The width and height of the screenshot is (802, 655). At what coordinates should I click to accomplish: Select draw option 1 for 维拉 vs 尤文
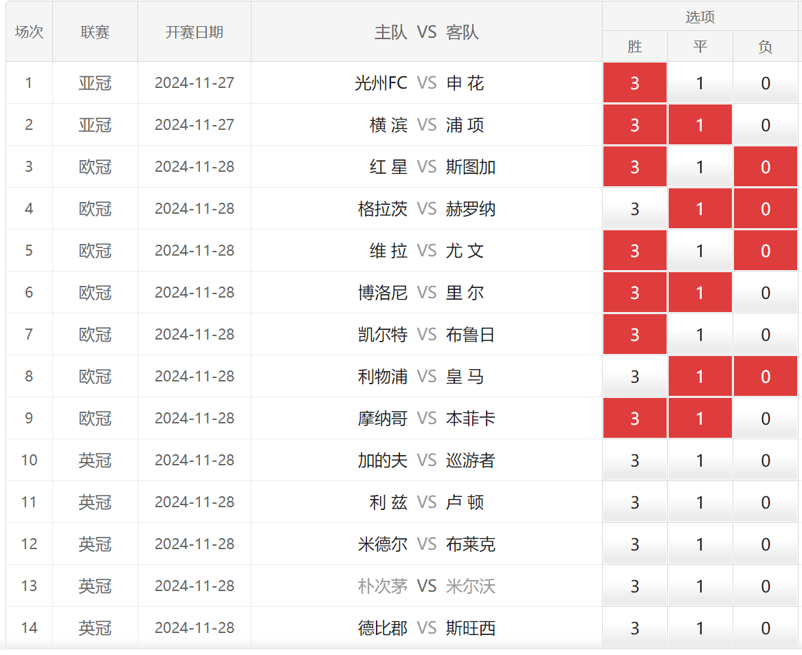(x=700, y=251)
